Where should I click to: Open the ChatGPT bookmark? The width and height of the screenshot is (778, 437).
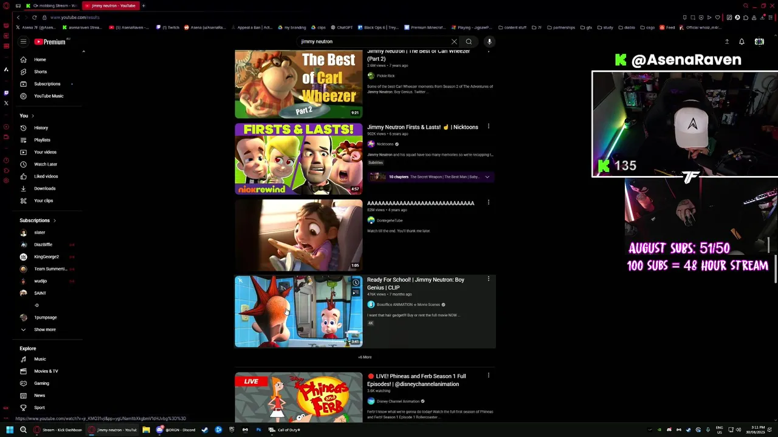coord(341,27)
